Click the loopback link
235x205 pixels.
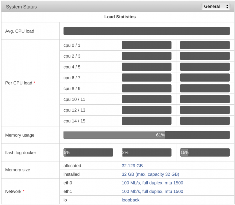[x=130, y=200]
